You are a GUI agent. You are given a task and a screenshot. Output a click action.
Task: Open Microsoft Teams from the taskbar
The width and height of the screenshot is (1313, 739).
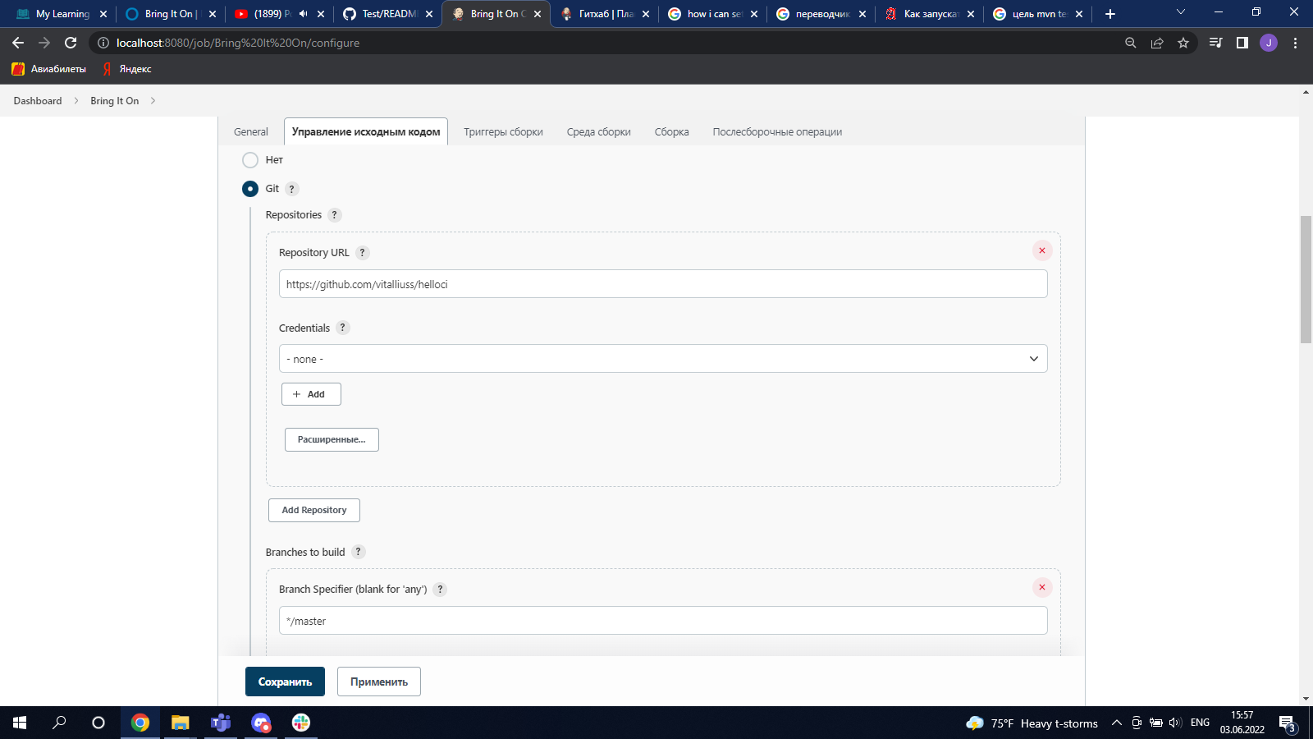[221, 723]
